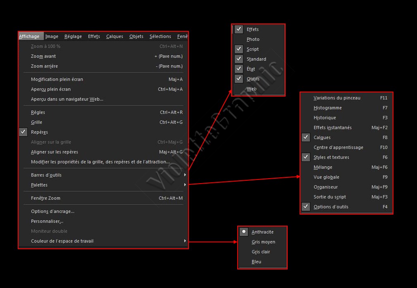Enable the Photo toolbar
This screenshot has height=288, width=417.
253,39
